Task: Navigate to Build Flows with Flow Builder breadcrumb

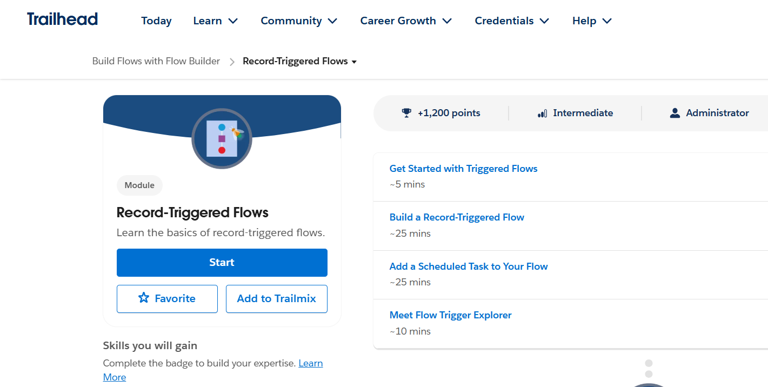Action: coord(156,61)
